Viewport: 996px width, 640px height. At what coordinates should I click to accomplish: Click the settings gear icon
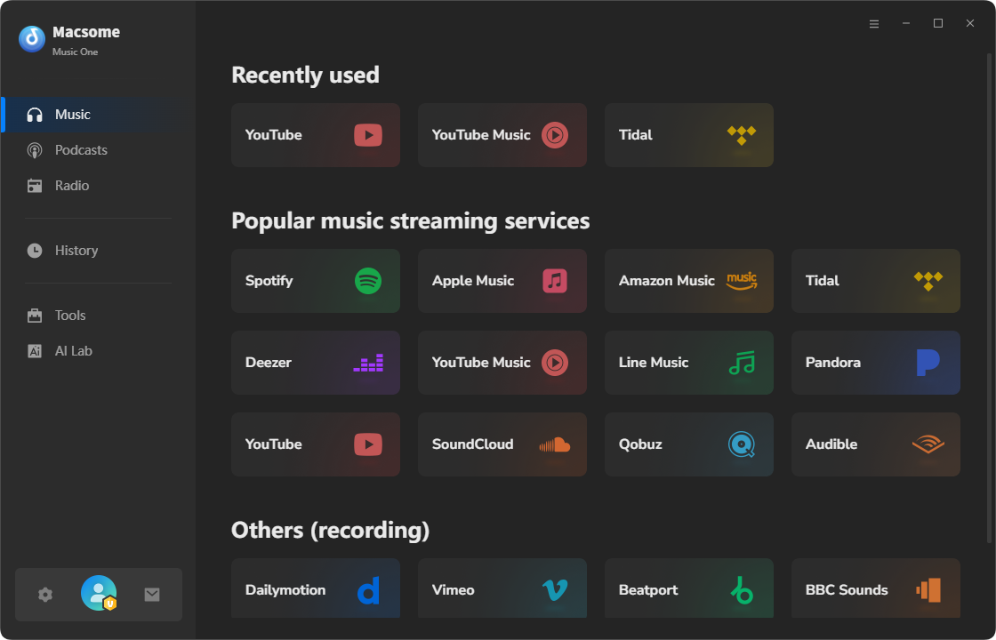[x=45, y=595]
